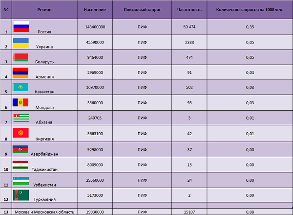Select the "№" column header
The image size is (293, 215).
(x=6, y=10)
